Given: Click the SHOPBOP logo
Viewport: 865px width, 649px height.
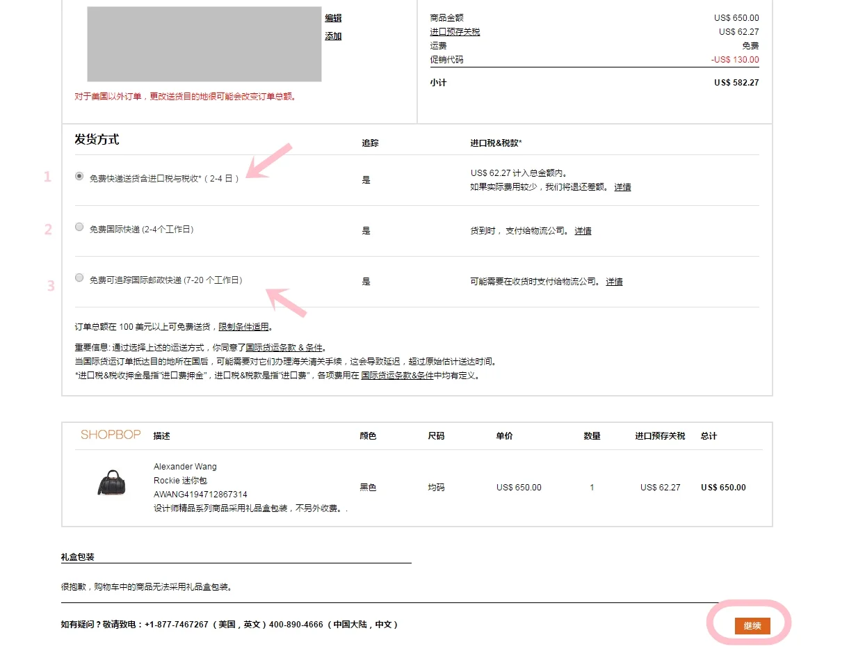Looking at the screenshot, I should point(111,435).
